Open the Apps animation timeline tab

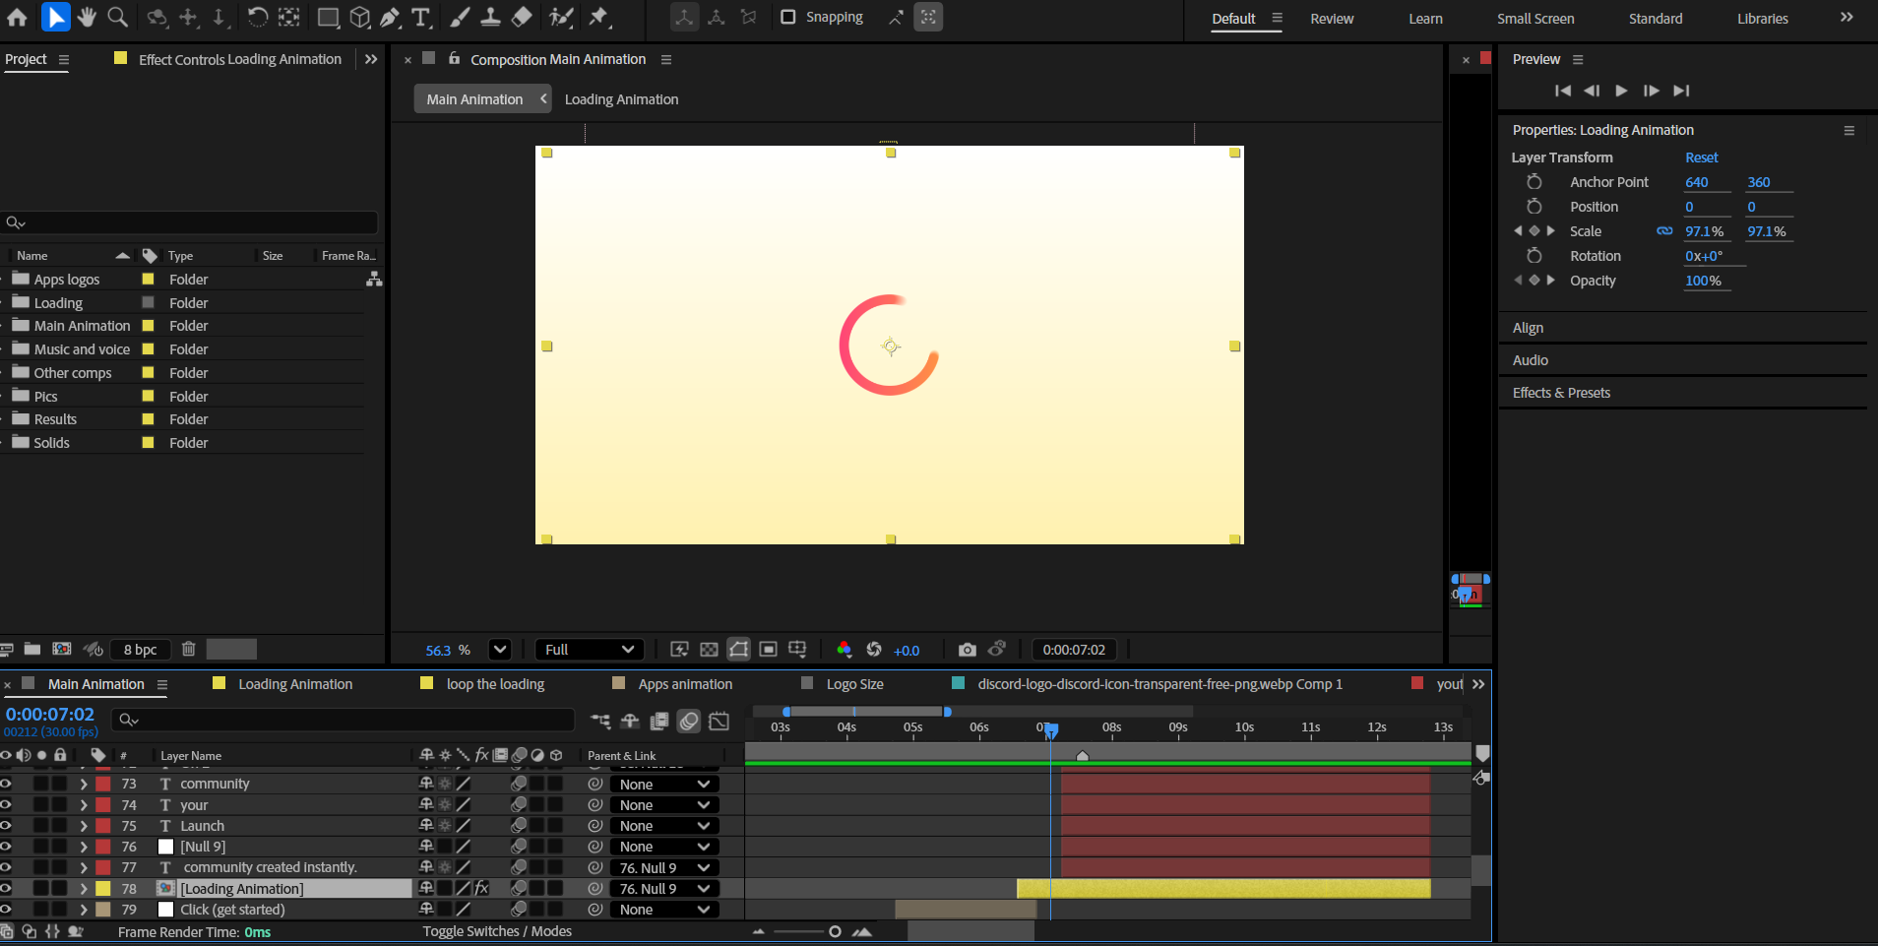tap(685, 684)
